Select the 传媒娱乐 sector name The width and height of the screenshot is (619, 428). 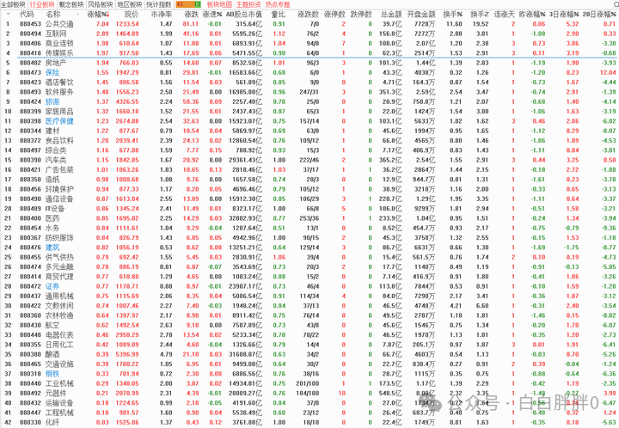point(59,53)
